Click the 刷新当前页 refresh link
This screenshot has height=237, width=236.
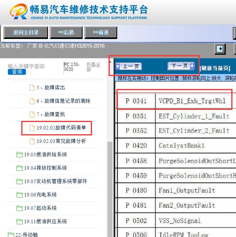[x=215, y=68]
